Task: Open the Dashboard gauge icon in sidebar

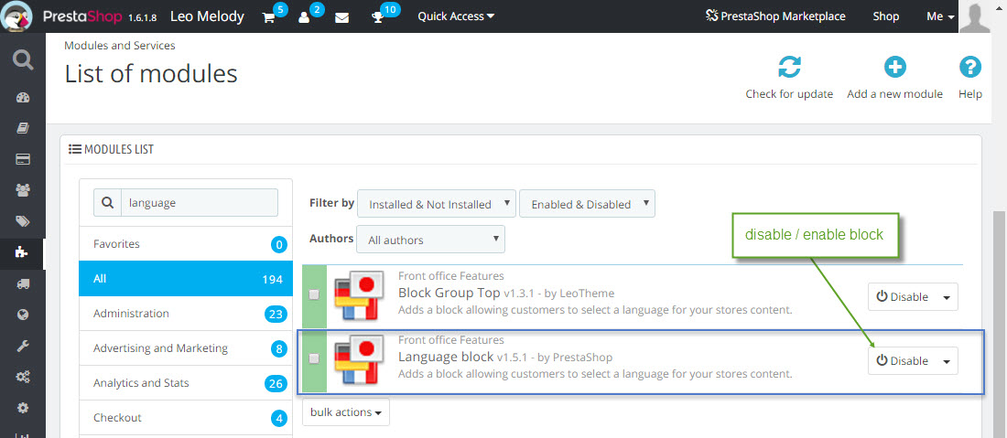Action: (23, 98)
